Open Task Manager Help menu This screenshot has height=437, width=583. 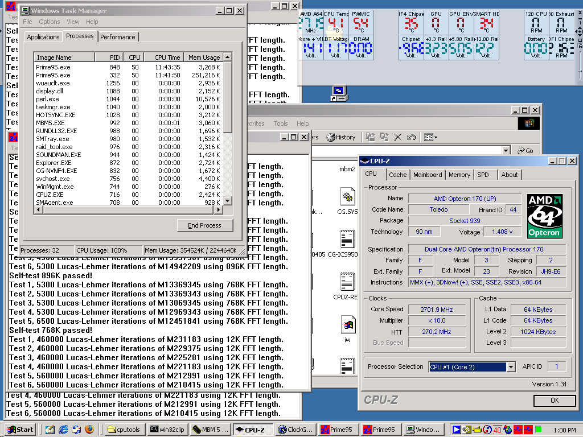pyautogui.click(x=92, y=22)
